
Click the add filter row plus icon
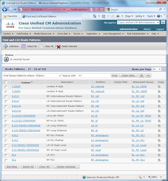coord(141,76)
